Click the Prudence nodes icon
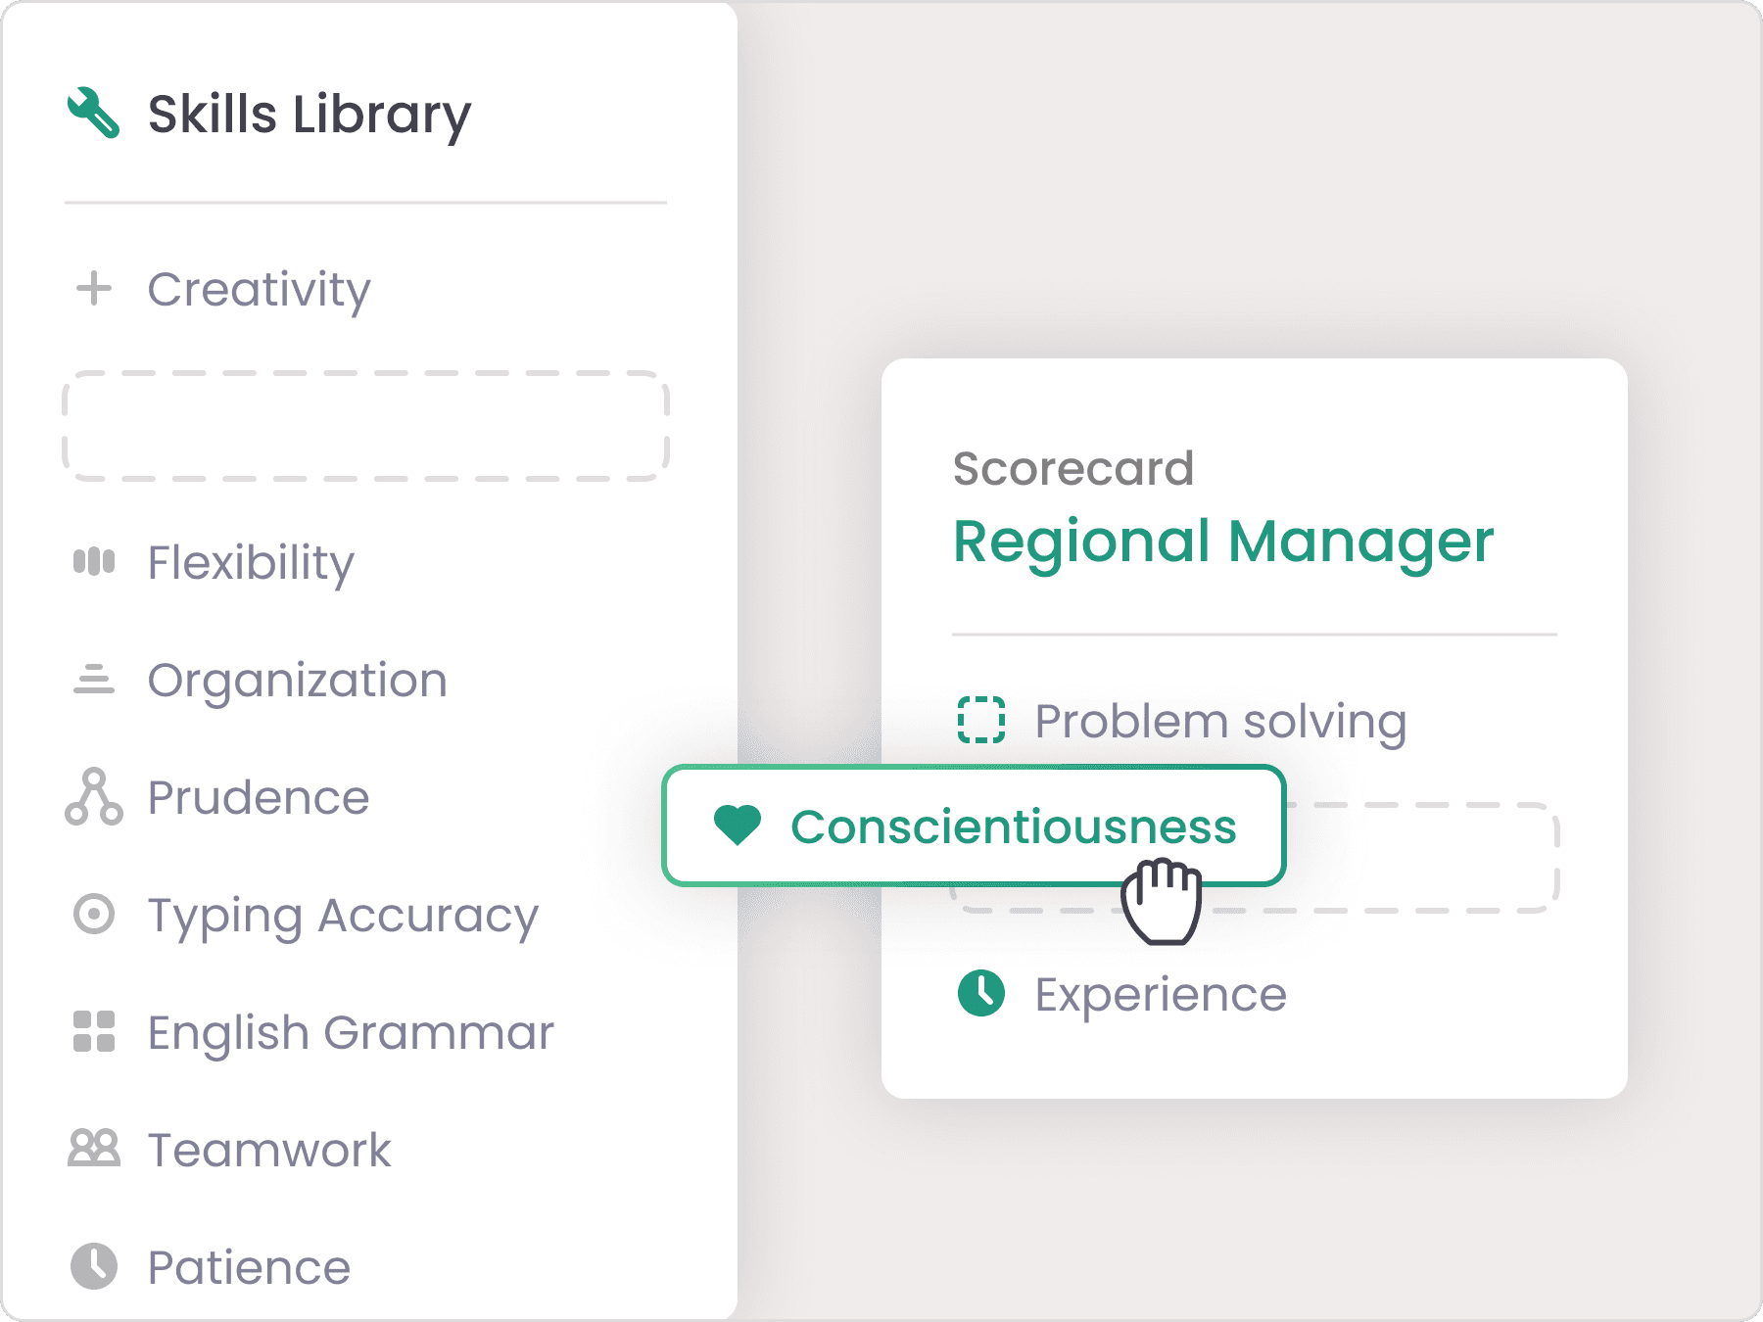The width and height of the screenshot is (1763, 1322). (94, 797)
